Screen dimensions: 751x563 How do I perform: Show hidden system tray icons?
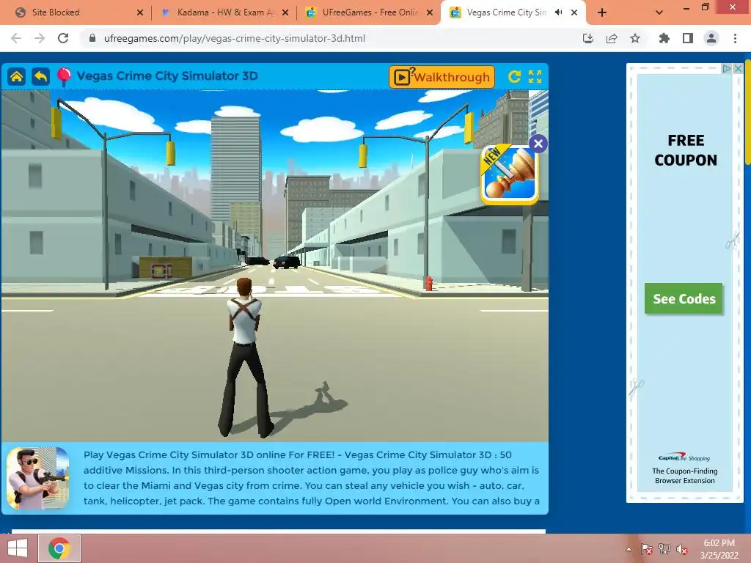coord(629,549)
